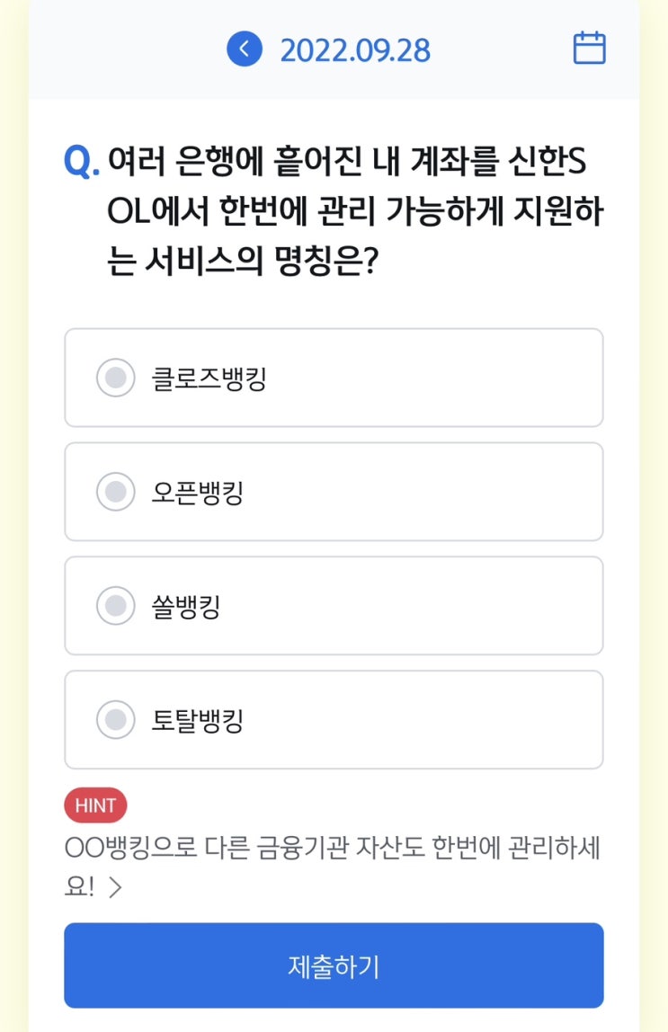Click the 쏠뱅킹 answer label text
Screen dimensions: 668x1032
(186, 607)
